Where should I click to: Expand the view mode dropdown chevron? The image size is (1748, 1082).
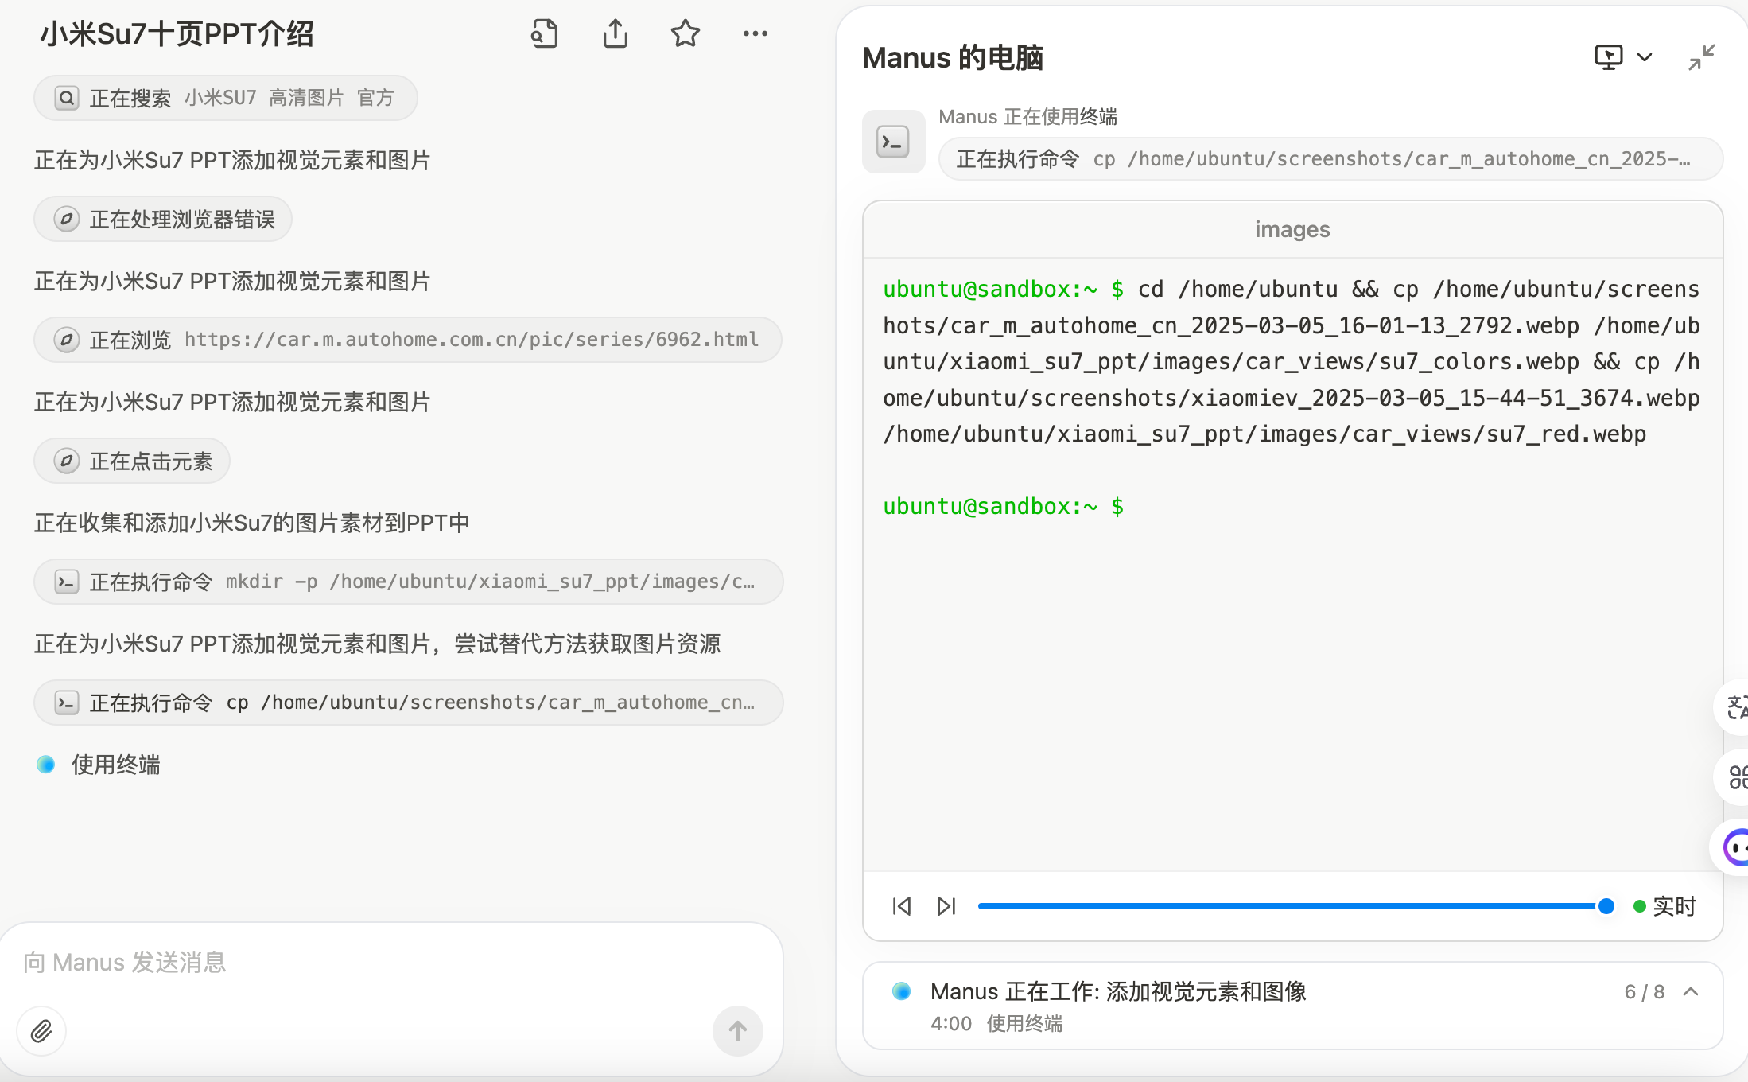[1645, 57]
